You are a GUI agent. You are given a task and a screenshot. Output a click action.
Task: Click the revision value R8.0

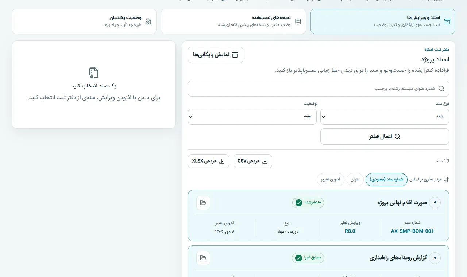click(x=350, y=231)
